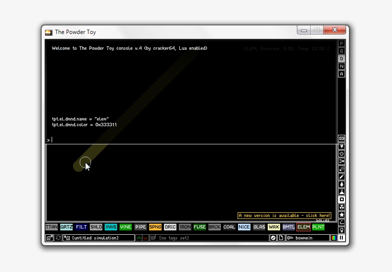Screen dimensions: 392x272
Task: Select the SHLD element
Action: 96,227
